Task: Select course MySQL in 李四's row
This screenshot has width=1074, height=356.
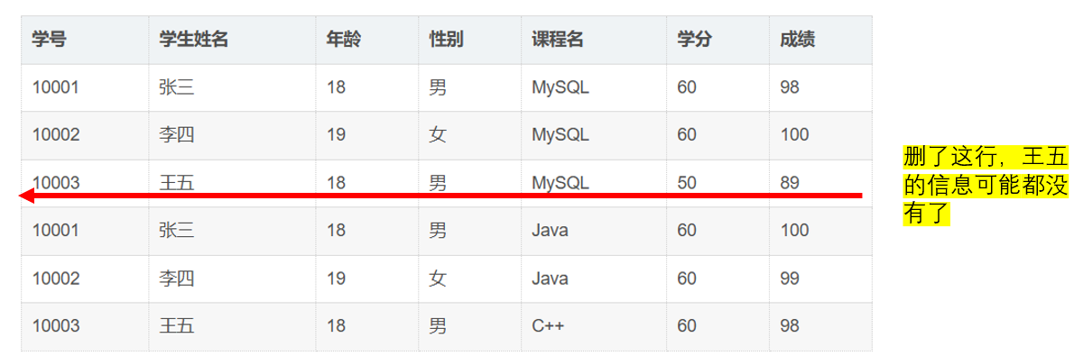Action: (560, 135)
